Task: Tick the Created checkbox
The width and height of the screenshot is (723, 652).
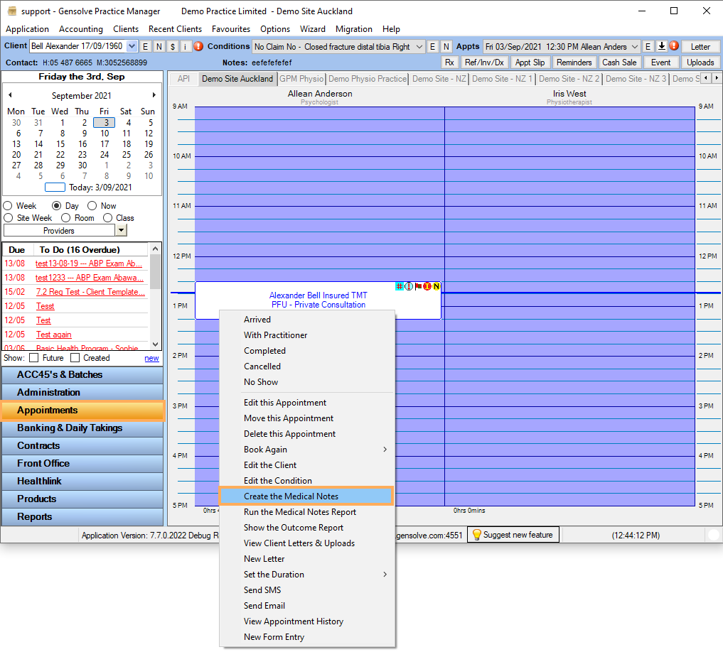Action: tap(75, 358)
